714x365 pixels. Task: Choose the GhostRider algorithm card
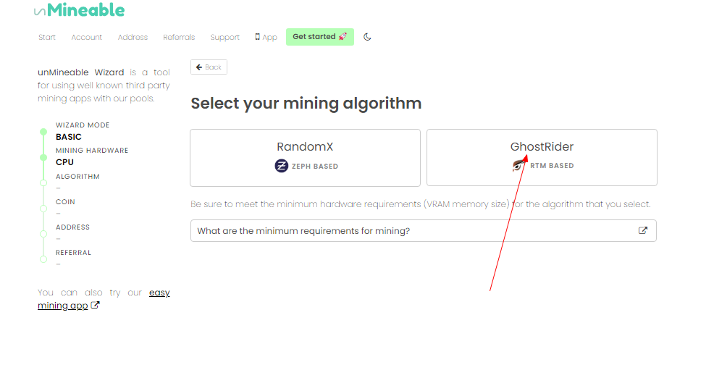[x=542, y=157]
